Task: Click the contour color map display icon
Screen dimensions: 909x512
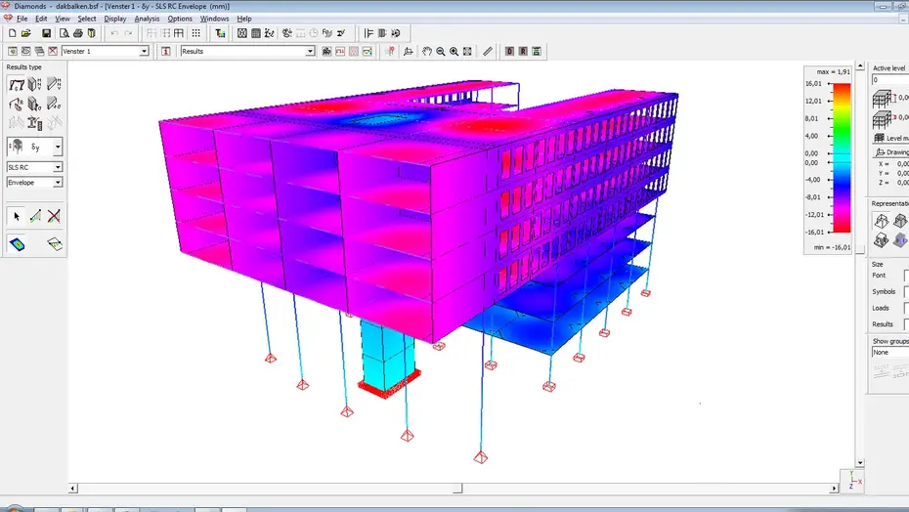Action: (x=17, y=243)
